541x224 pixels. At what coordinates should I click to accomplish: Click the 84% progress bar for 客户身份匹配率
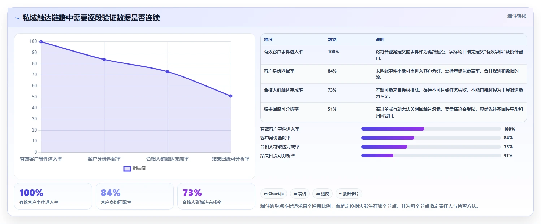click(431, 138)
